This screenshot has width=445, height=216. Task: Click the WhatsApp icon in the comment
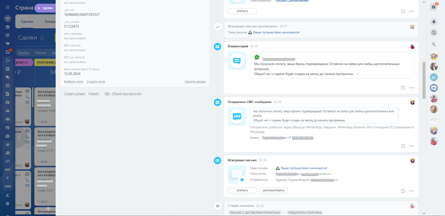tap(257, 58)
